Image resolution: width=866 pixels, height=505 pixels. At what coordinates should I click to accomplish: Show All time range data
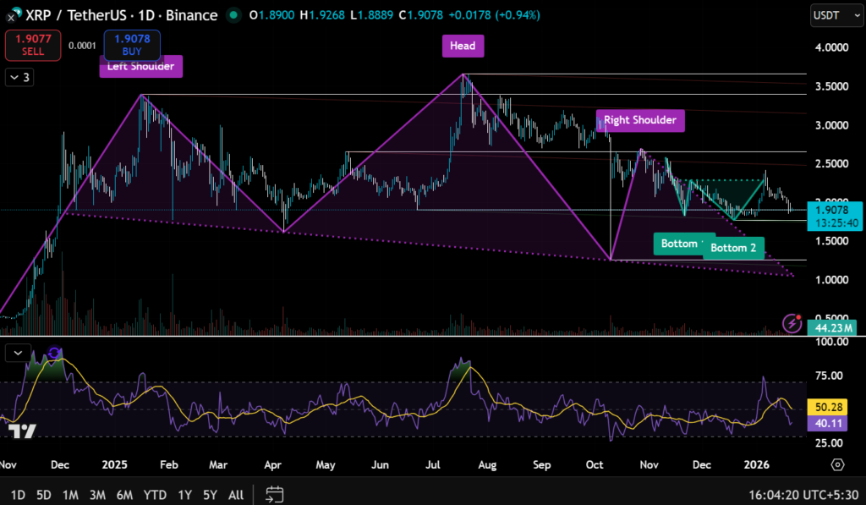tap(237, 494)
